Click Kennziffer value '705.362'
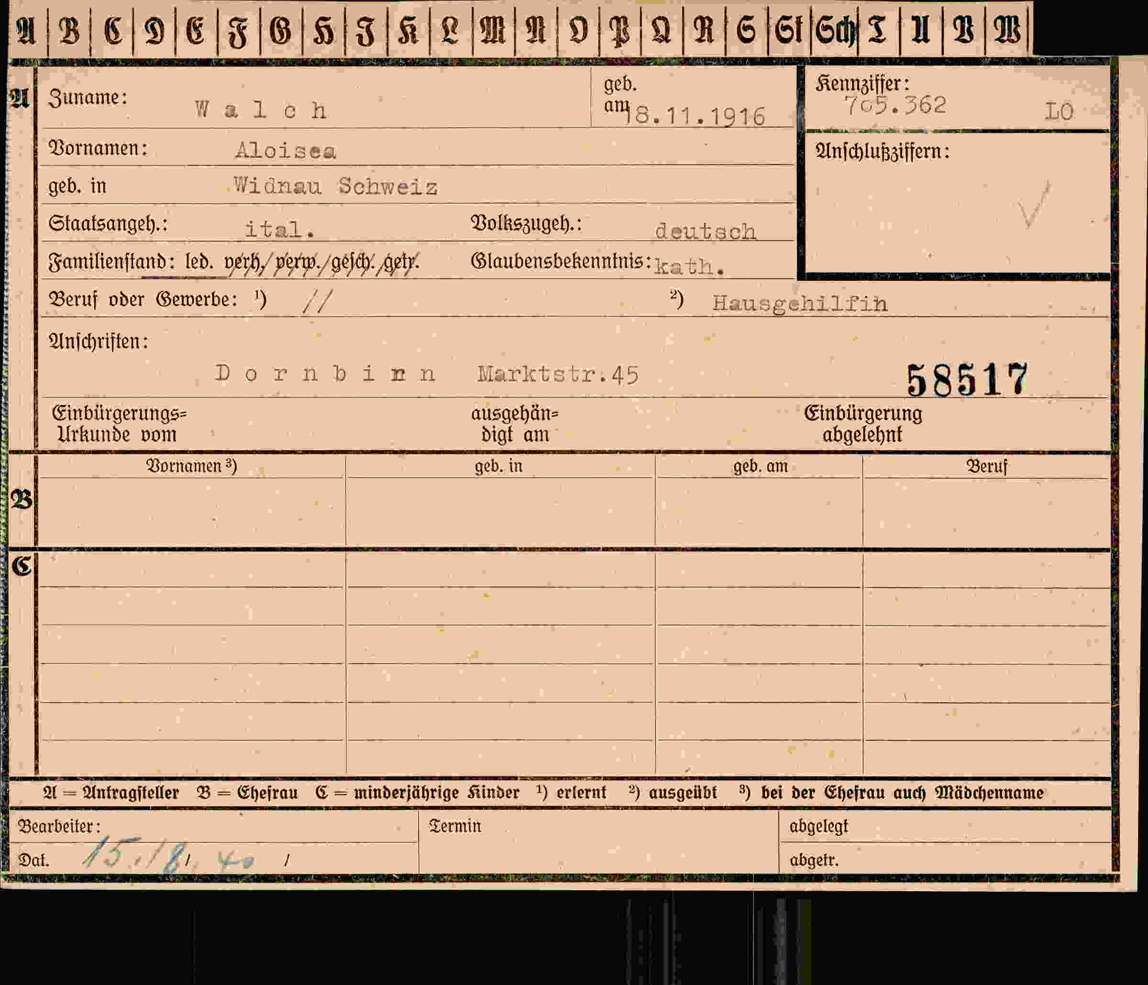This screenshot has height=985, width=1148. pos(895,105)
